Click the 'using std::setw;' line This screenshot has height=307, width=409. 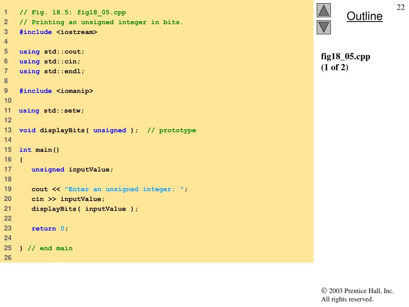52,111
